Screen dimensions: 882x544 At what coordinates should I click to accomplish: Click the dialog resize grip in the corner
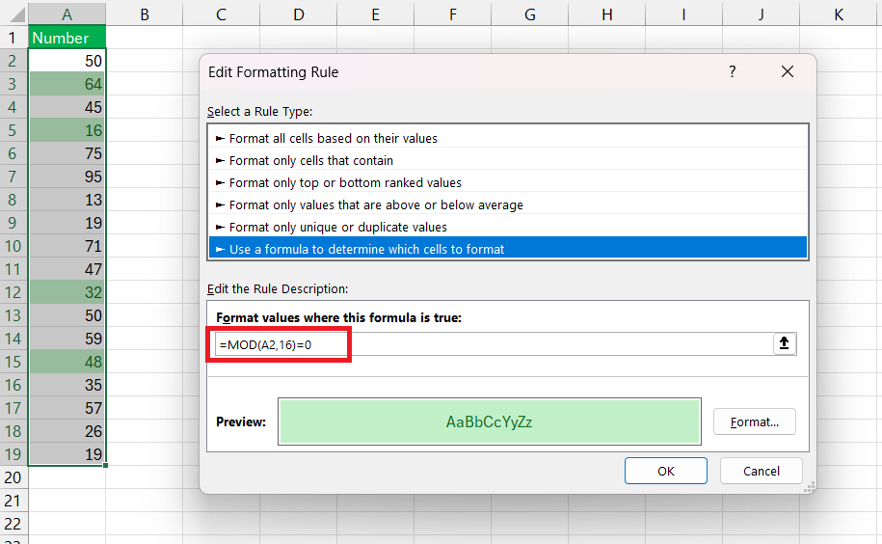tap(810, 487)
